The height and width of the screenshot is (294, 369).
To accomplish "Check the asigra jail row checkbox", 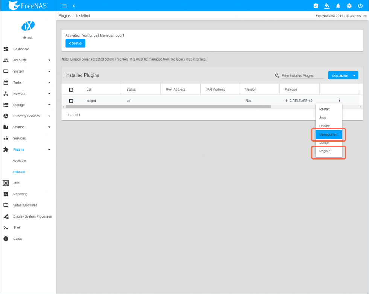I will [x=71, y=101].
